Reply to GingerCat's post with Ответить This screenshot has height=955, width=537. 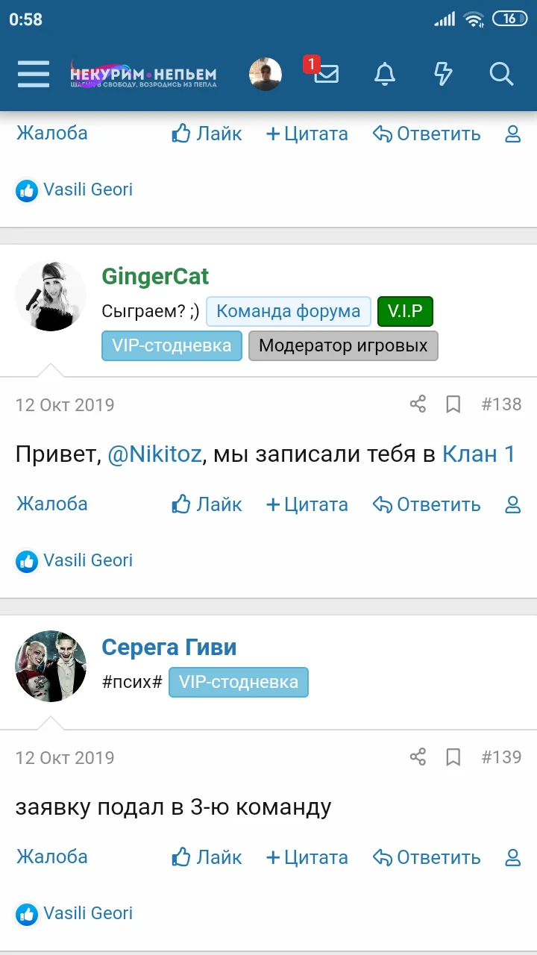point(427,504)
